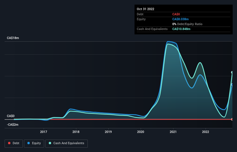Screen dimensions: 237x152
Task: Click the -CA$2m y-axis label
Action: click(x=12, y=125)
